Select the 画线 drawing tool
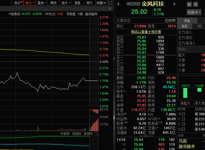 54,3
